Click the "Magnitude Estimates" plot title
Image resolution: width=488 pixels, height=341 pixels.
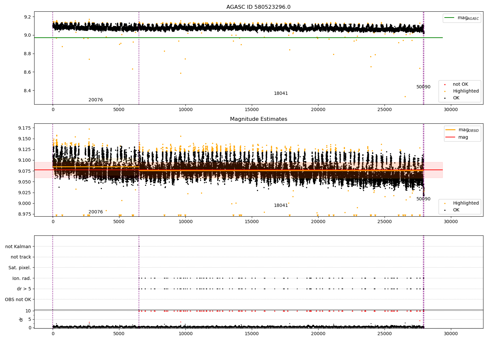tap(258, 119)
